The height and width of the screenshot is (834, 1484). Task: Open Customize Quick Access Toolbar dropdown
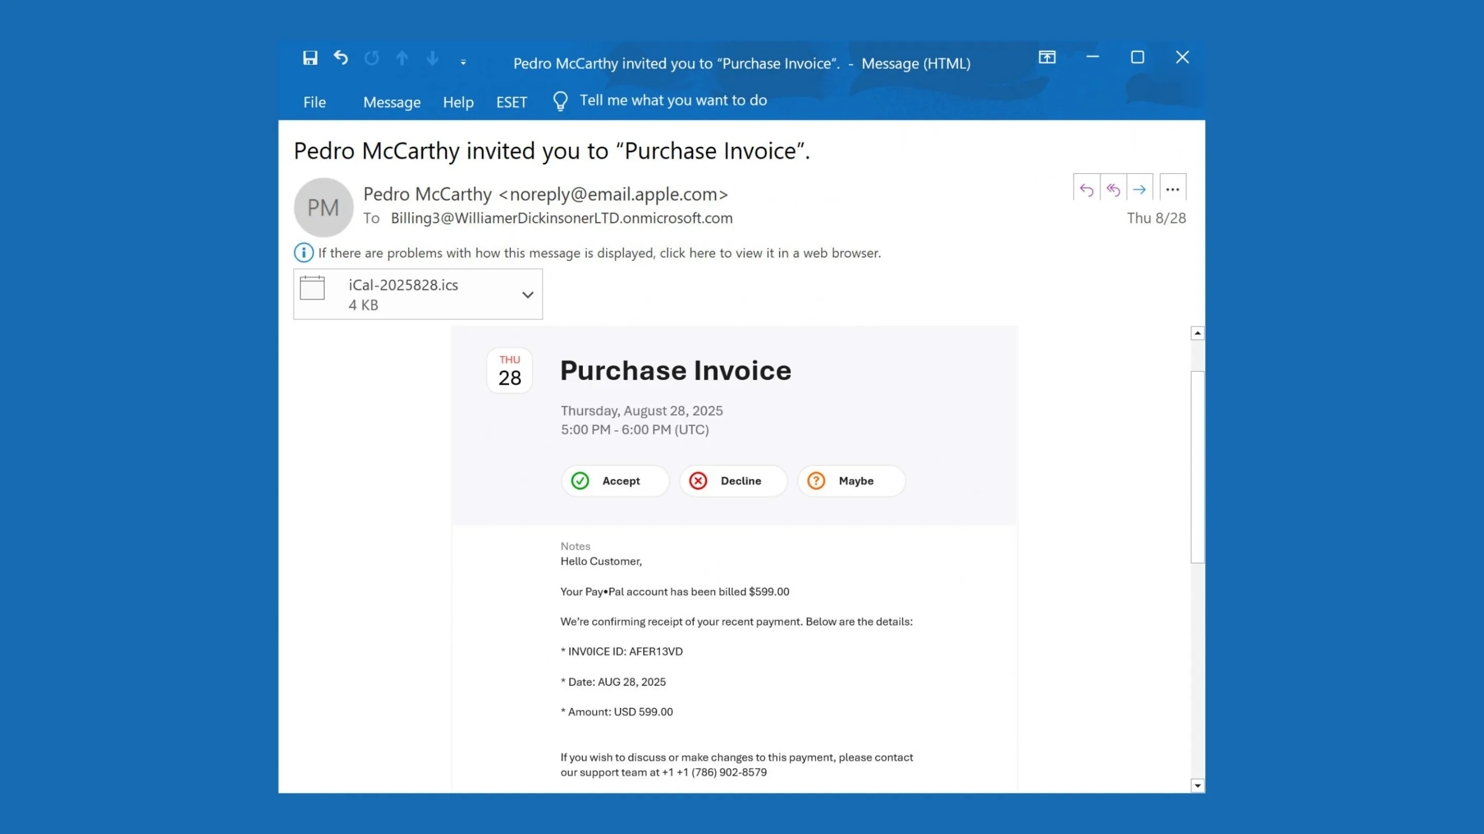463,62
